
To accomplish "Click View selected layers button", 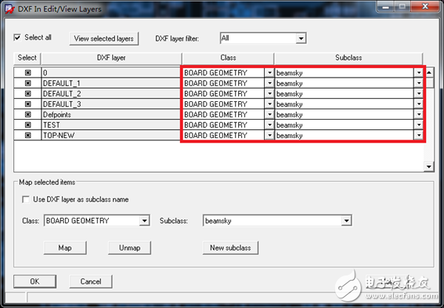I will pyautogui.click(x=104, y=38).
